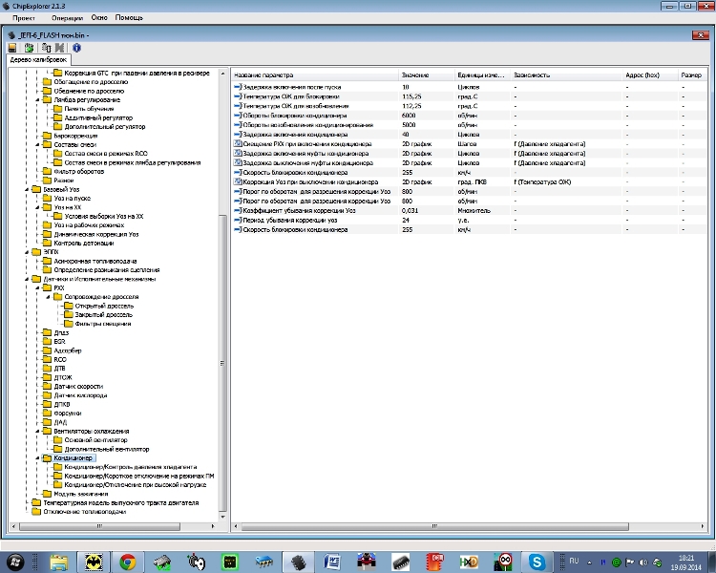Select Кондиционер/Контроль давления хладагента in tree
716x573 pixels.
coord(132,467)
